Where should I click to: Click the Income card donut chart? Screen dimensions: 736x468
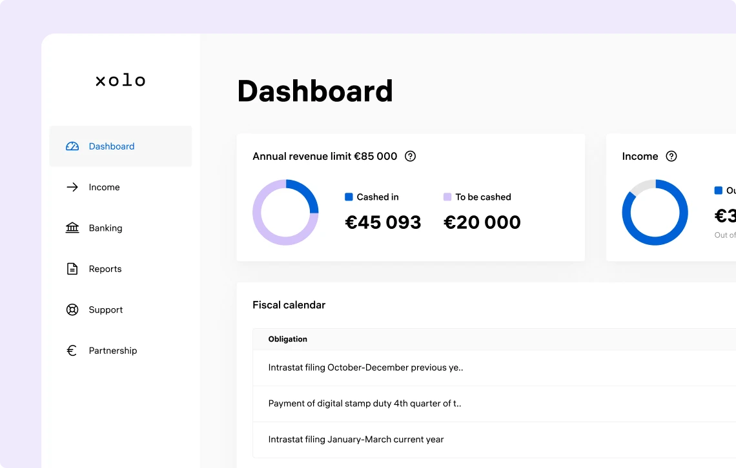(655, 213)
